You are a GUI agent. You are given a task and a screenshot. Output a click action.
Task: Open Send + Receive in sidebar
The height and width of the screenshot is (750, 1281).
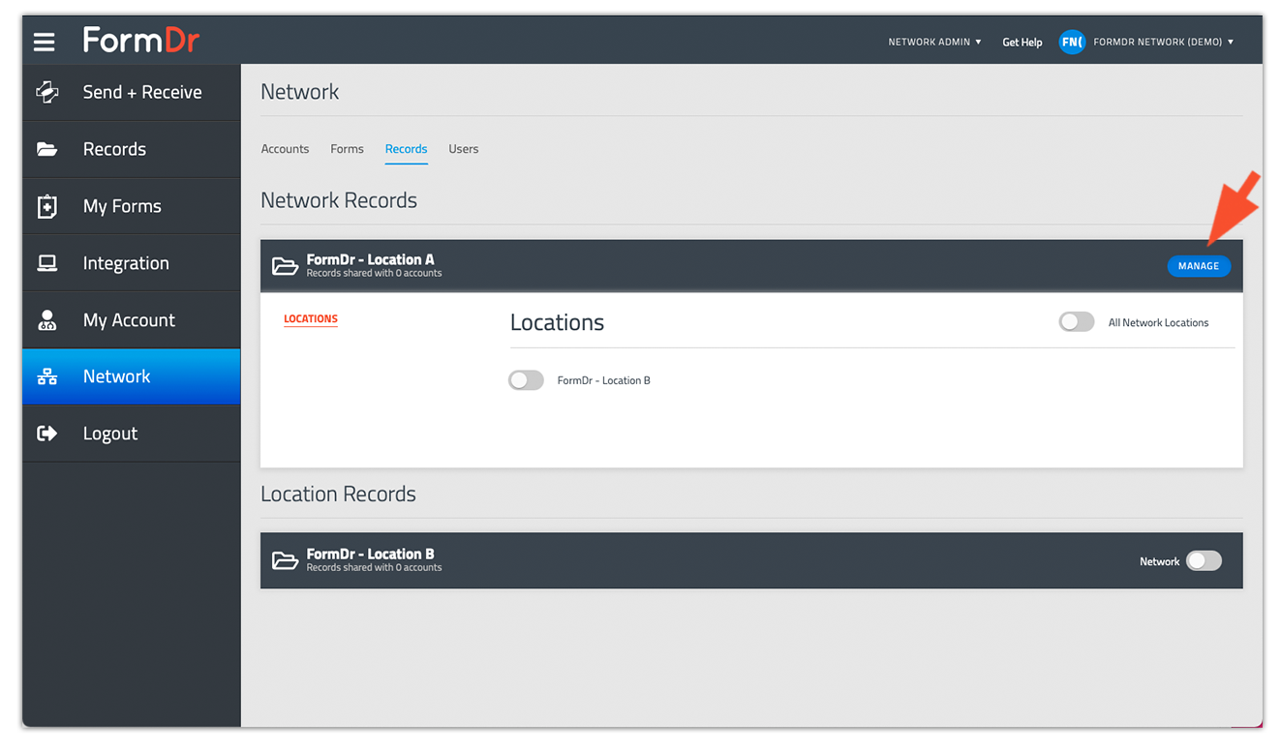click(x=132, y=92)
